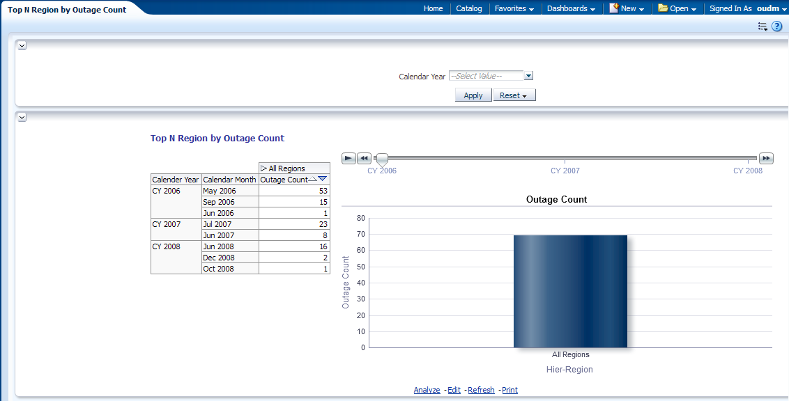Screen dimensions: 789x401
Task: Click the Edit link
Action: [x=454, y=390]
